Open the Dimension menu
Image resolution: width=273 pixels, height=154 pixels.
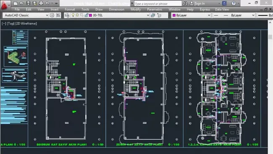click(x=117, y=9)
